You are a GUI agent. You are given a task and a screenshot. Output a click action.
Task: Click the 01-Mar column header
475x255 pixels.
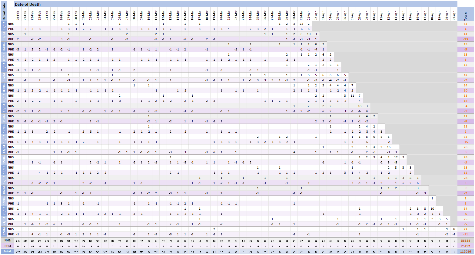tap(83, 16)
